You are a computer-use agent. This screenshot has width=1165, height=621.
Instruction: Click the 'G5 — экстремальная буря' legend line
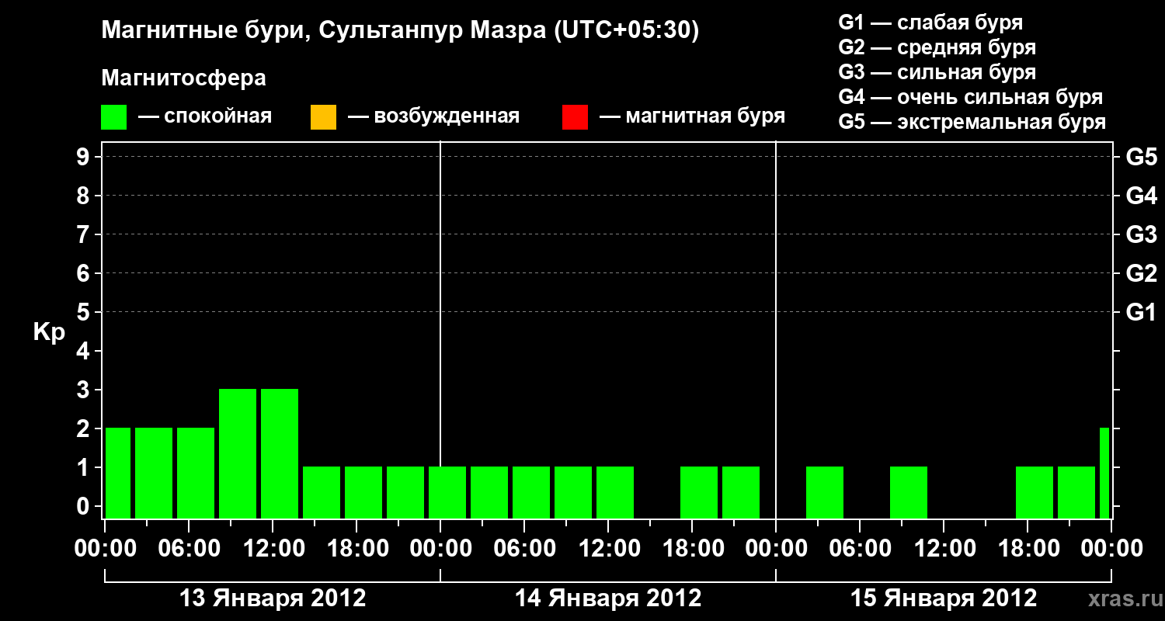tap(972, 122)
